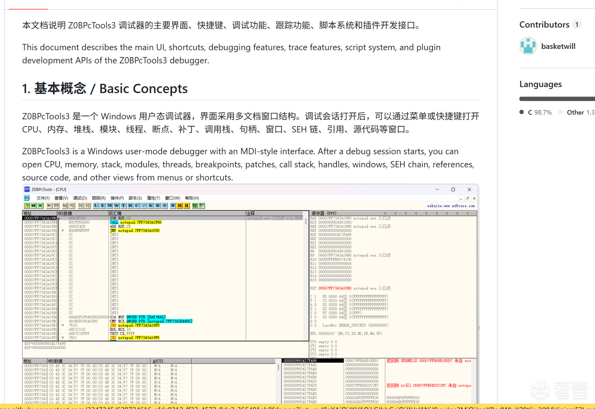The image size is (595, 409).
Task: Click the blue R toolbar button
Action: [158, 205]
